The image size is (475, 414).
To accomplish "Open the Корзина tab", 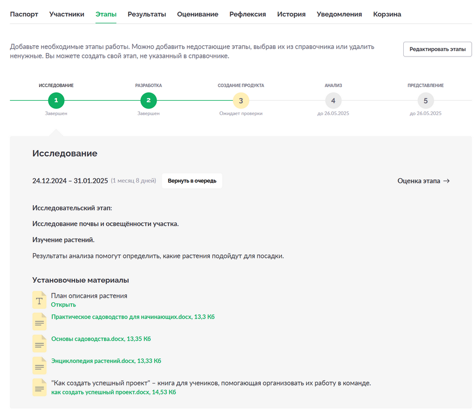I will coord(387,14).
